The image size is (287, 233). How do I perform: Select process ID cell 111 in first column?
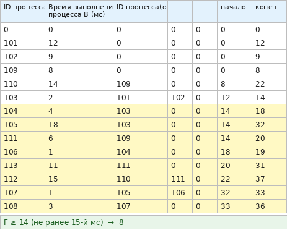[x=22, y=138]
